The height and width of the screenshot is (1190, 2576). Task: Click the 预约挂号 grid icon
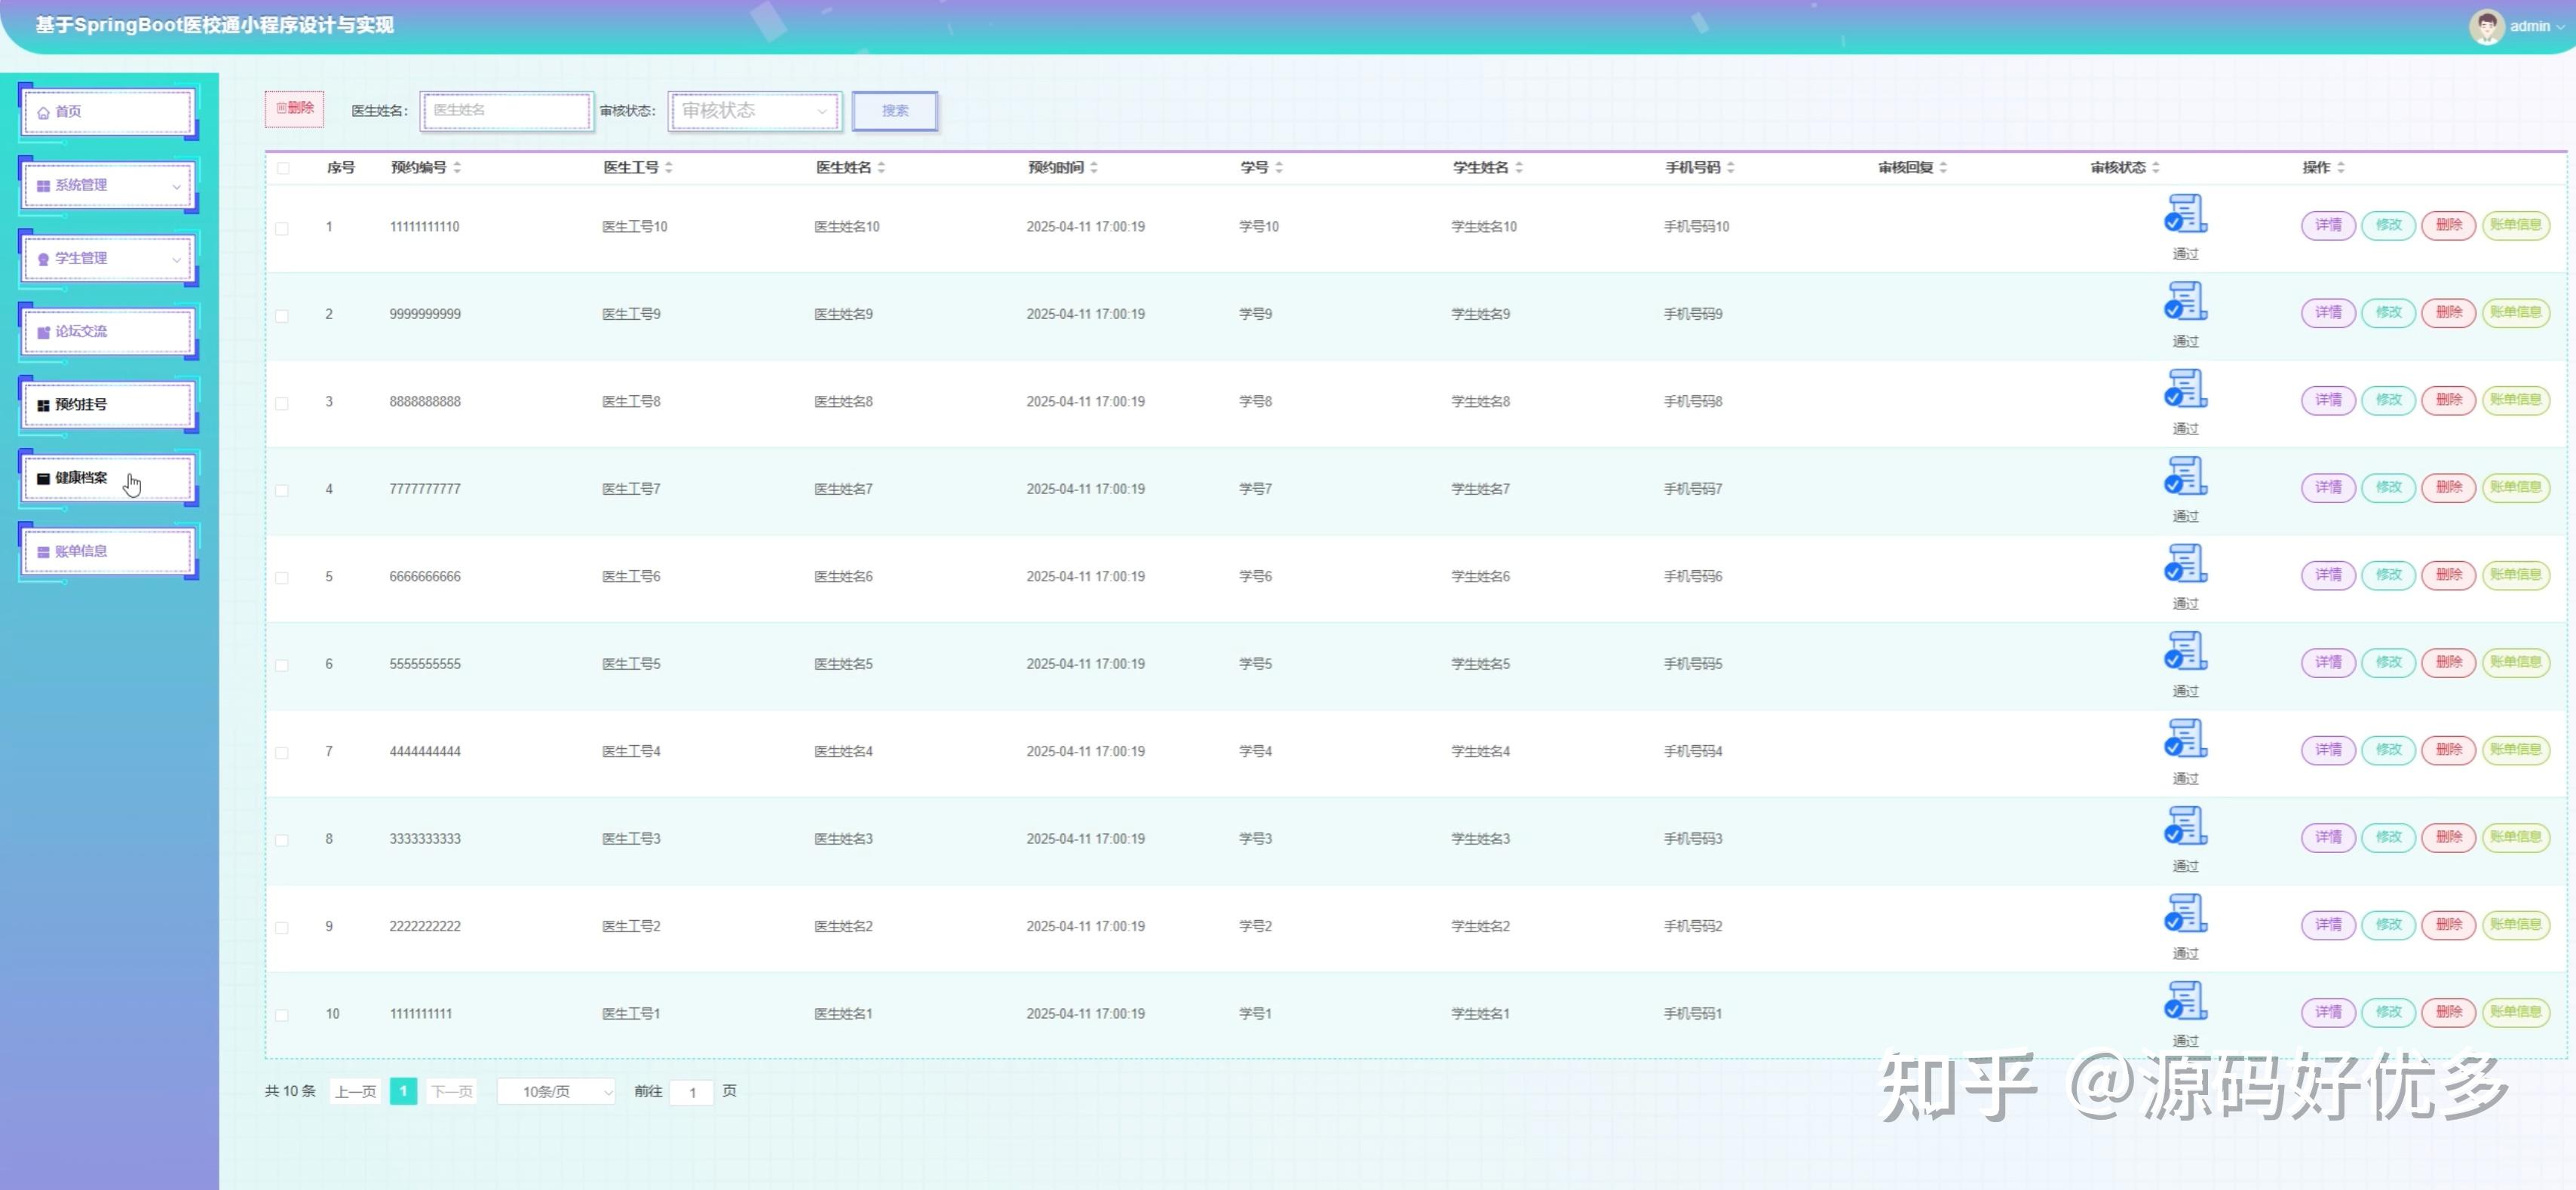[x=44, y=405]
